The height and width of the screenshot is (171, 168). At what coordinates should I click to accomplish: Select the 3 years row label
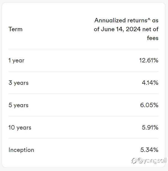(x=19, y=83)
